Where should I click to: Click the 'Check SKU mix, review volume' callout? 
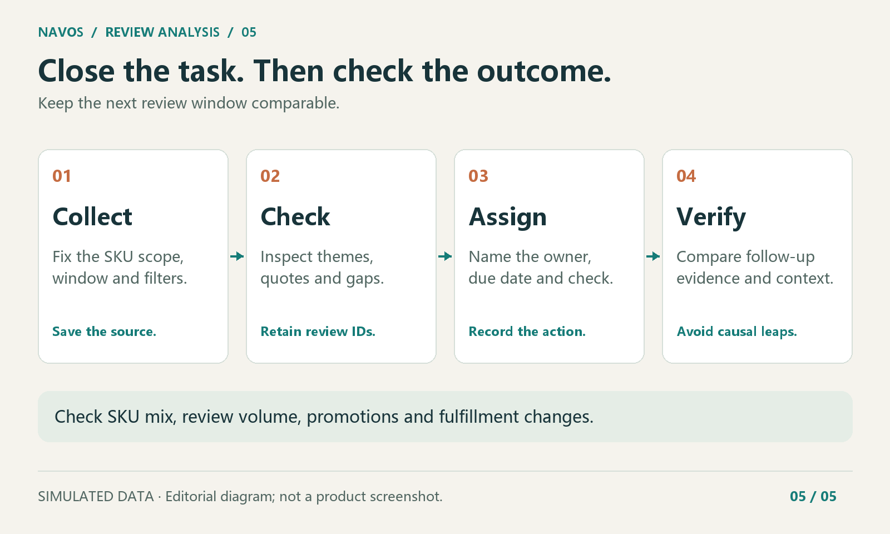445,417
